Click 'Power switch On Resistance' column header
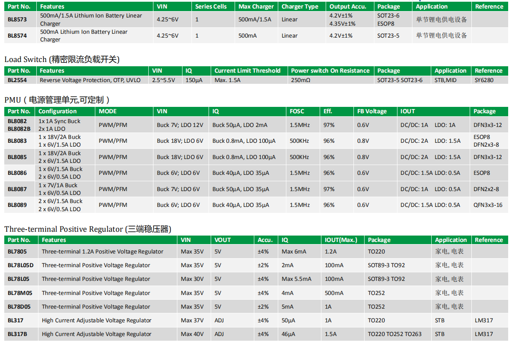 pos(330,71)
